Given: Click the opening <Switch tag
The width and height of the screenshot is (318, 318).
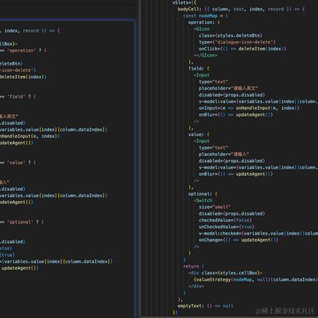Looking at the screenshot, I should 203,200.
